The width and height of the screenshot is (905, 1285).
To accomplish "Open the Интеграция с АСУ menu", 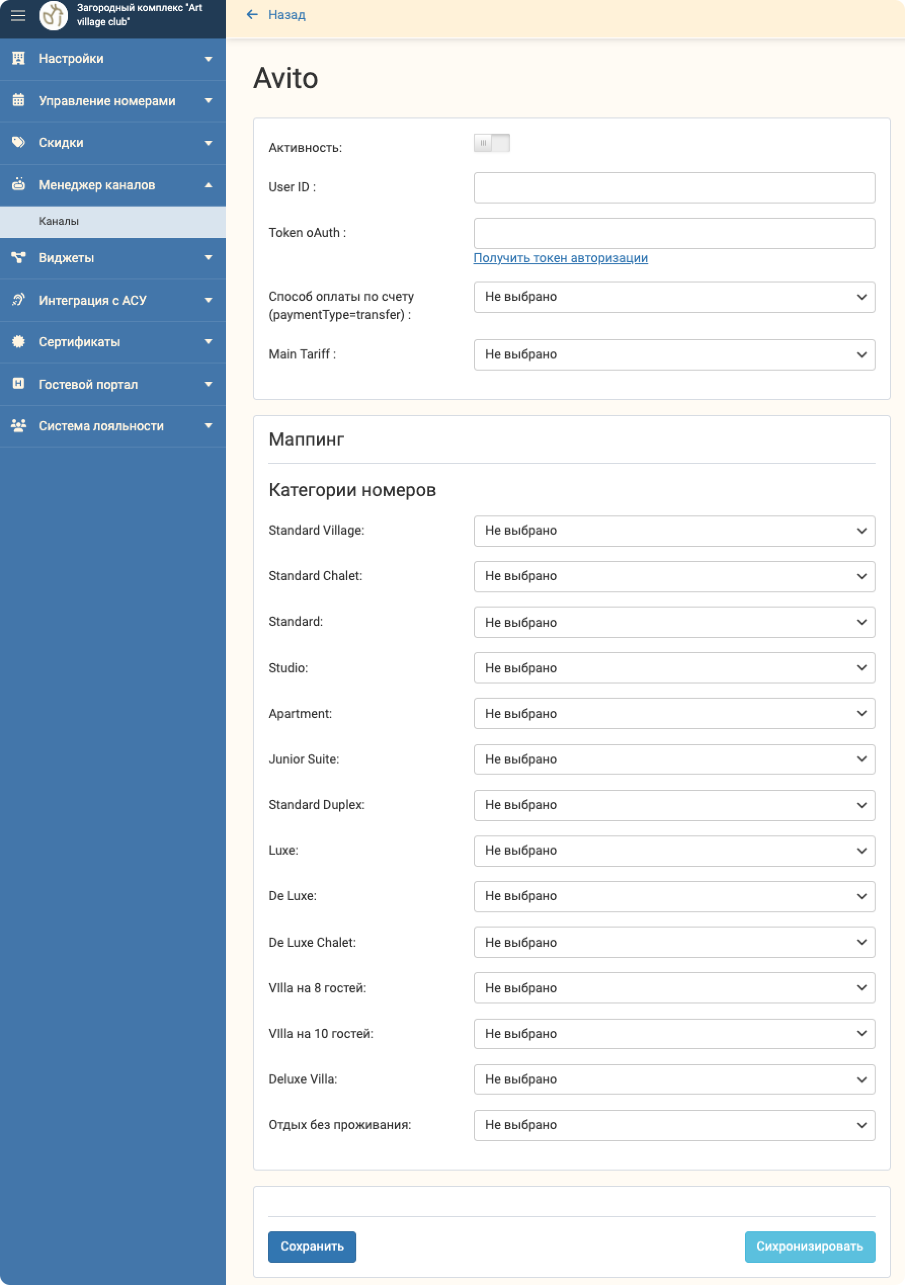I will tap(113, 300).
